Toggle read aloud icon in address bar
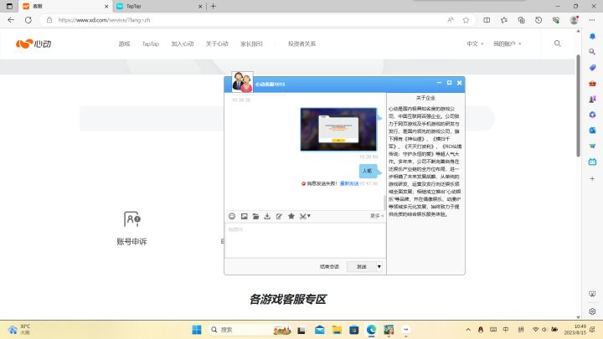Viewport: 603px width, 339px height. (451, 20)
